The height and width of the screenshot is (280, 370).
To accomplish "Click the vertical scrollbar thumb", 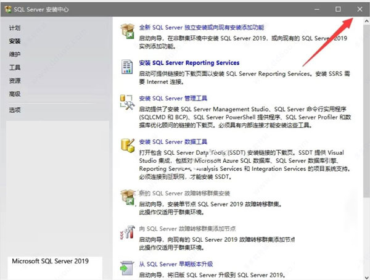I will click(366, 111).
